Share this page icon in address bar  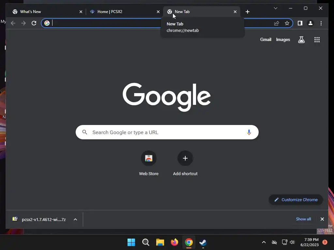(x=277, y=23)
